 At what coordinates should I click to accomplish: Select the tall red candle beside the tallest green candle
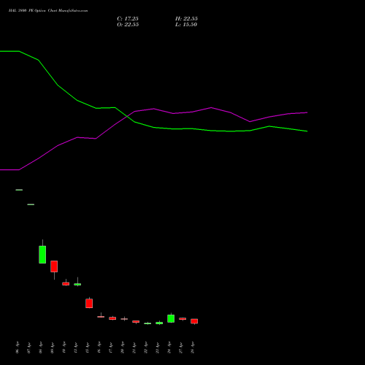54,266
